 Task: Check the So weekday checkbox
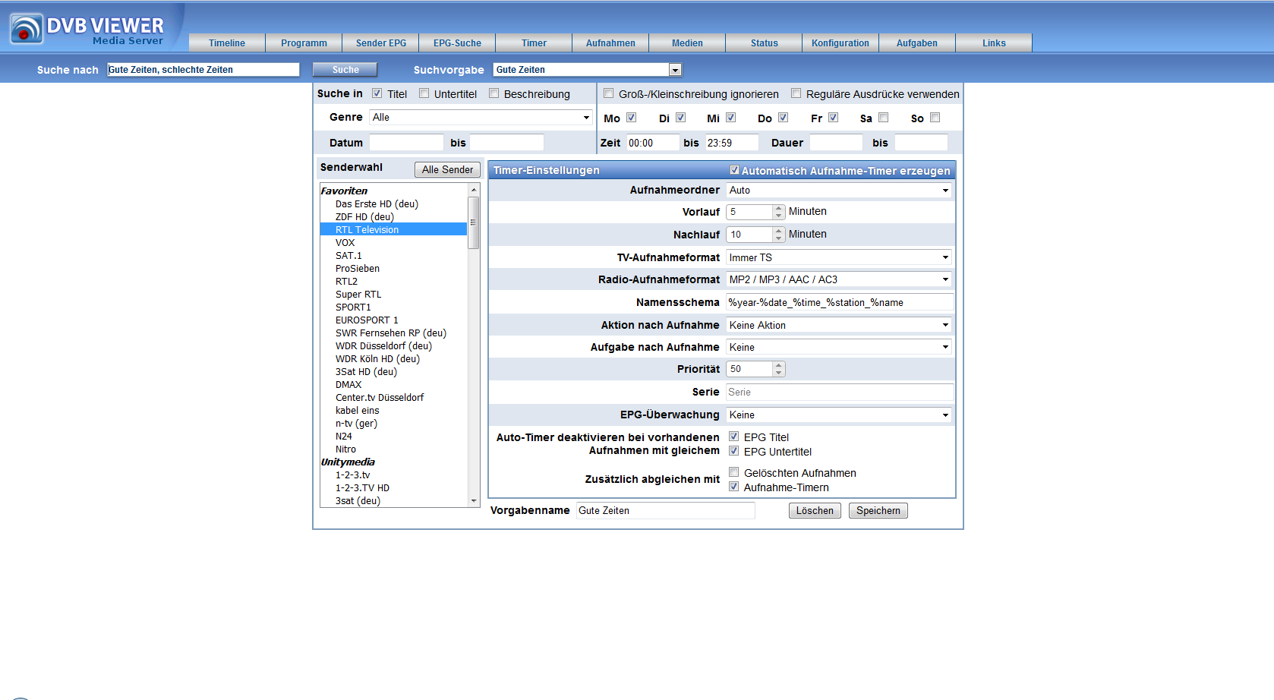(x=935, y=118)
